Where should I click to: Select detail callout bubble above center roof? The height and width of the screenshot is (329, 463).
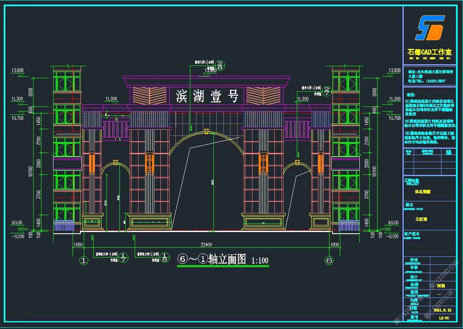[x=220, y=65]
